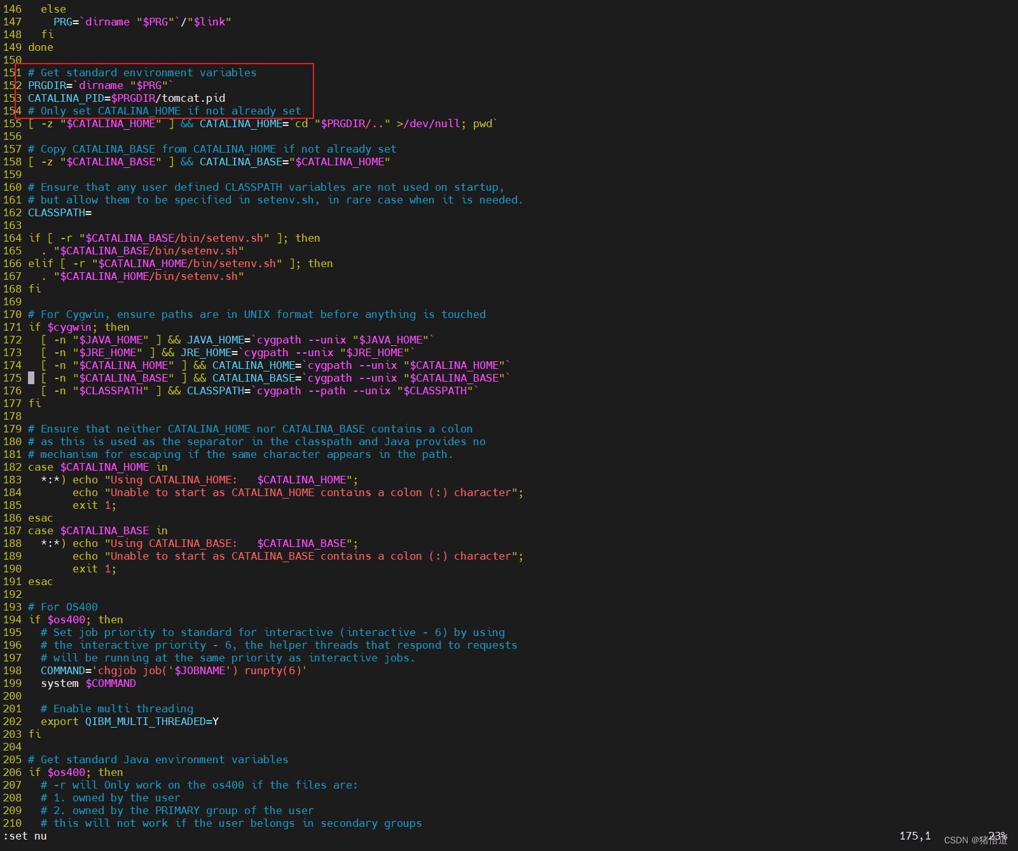The image size is (1018, 851).
Task: Click 'JRE_HOME=' assignment on line 173
Action: pyautogui.click(x=209, y=352)
